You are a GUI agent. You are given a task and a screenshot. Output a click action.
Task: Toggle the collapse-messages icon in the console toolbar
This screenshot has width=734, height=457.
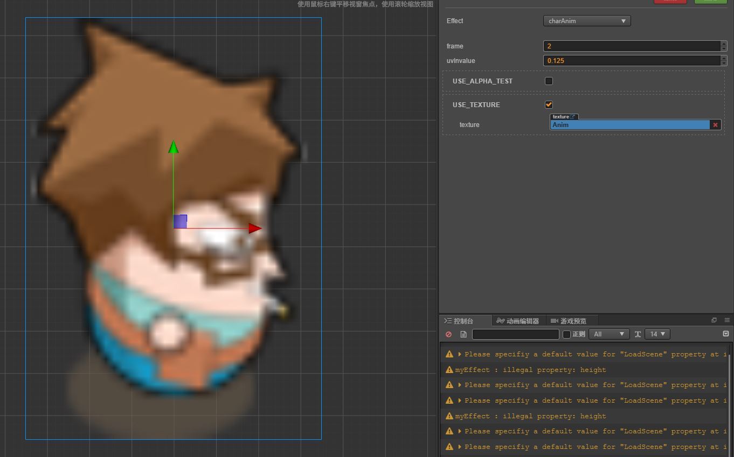[x=726, y=334]
